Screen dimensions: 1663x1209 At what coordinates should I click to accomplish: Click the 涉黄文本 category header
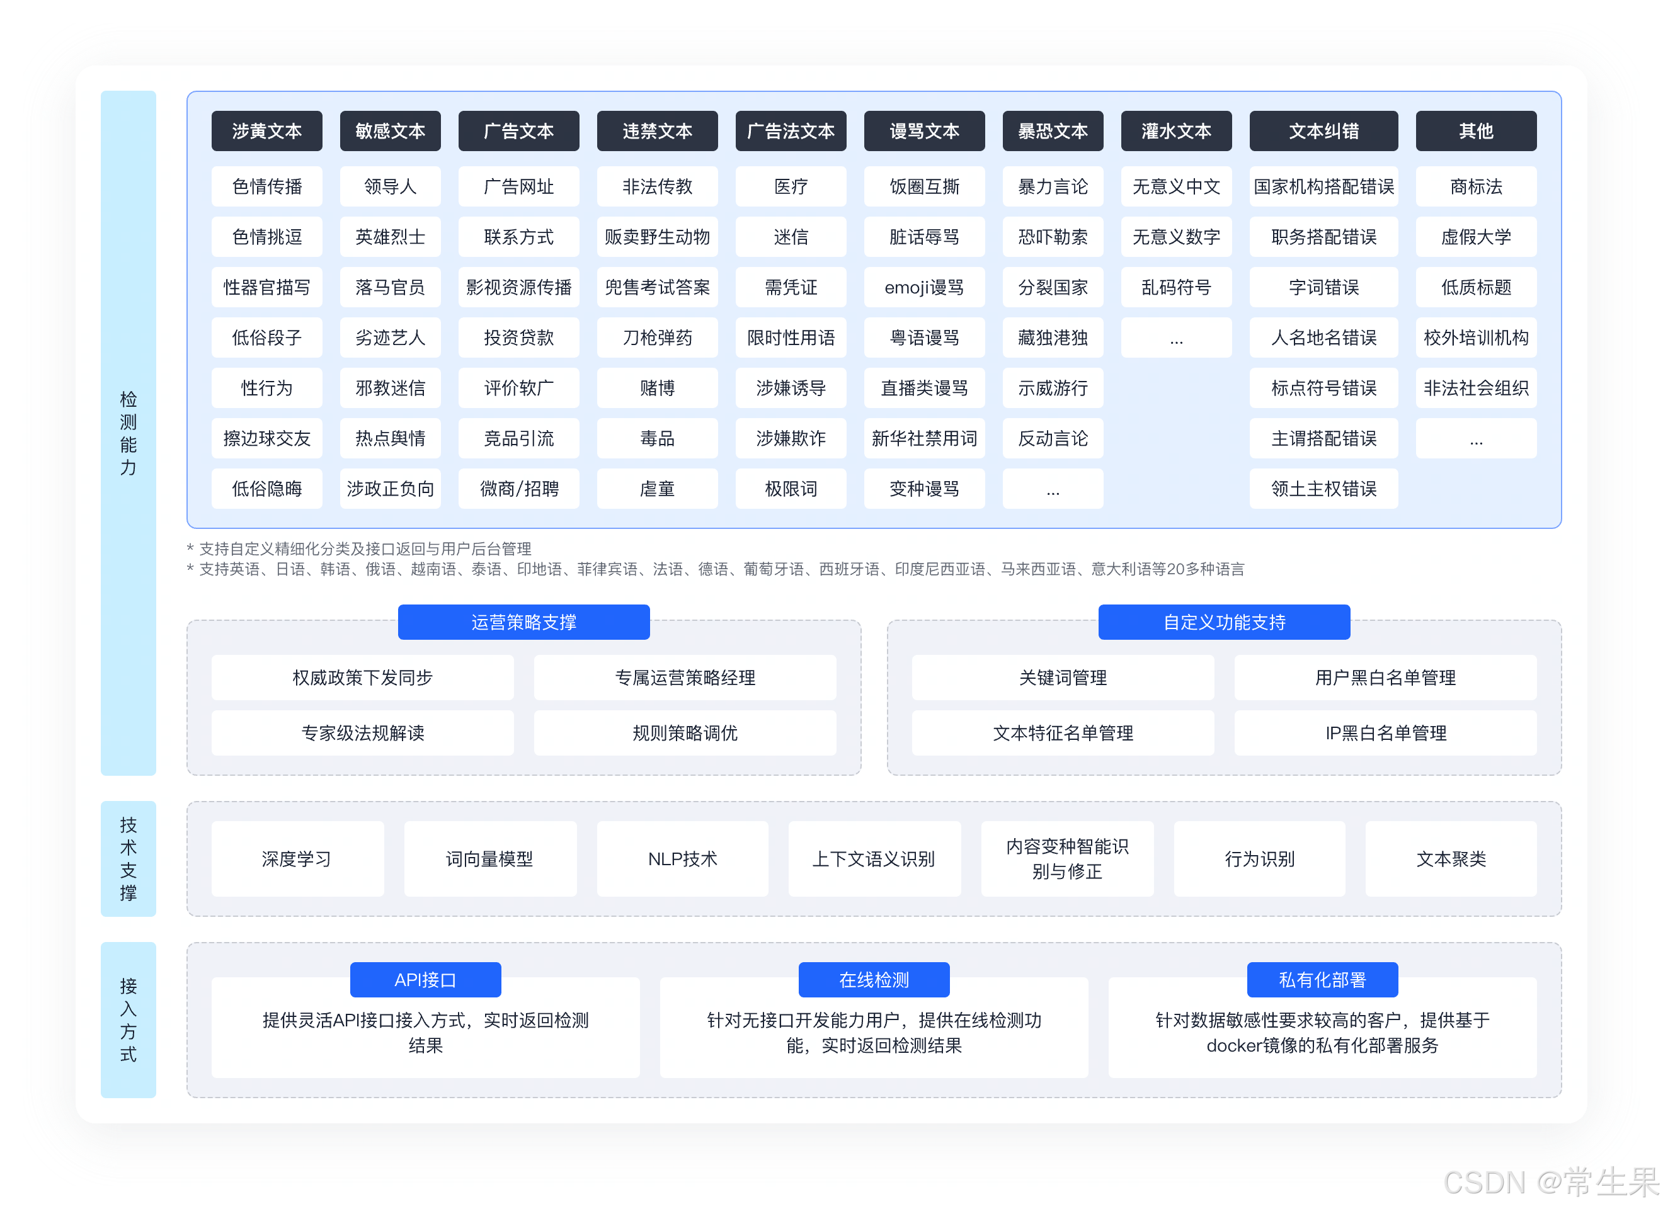[x=267, y=131]
